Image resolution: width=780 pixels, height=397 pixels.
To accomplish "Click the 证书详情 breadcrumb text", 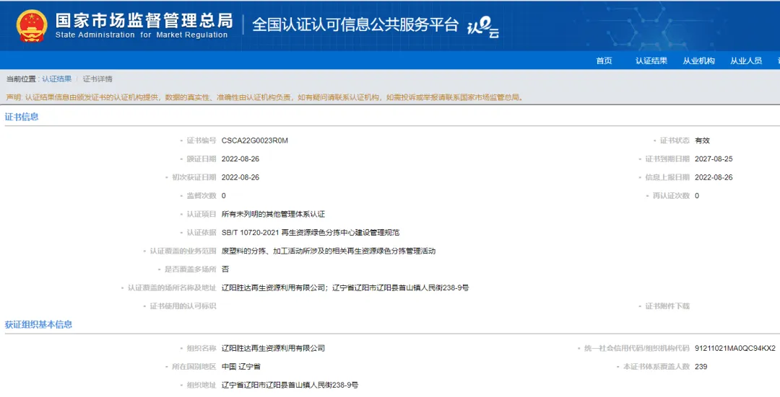I will 97,79.
